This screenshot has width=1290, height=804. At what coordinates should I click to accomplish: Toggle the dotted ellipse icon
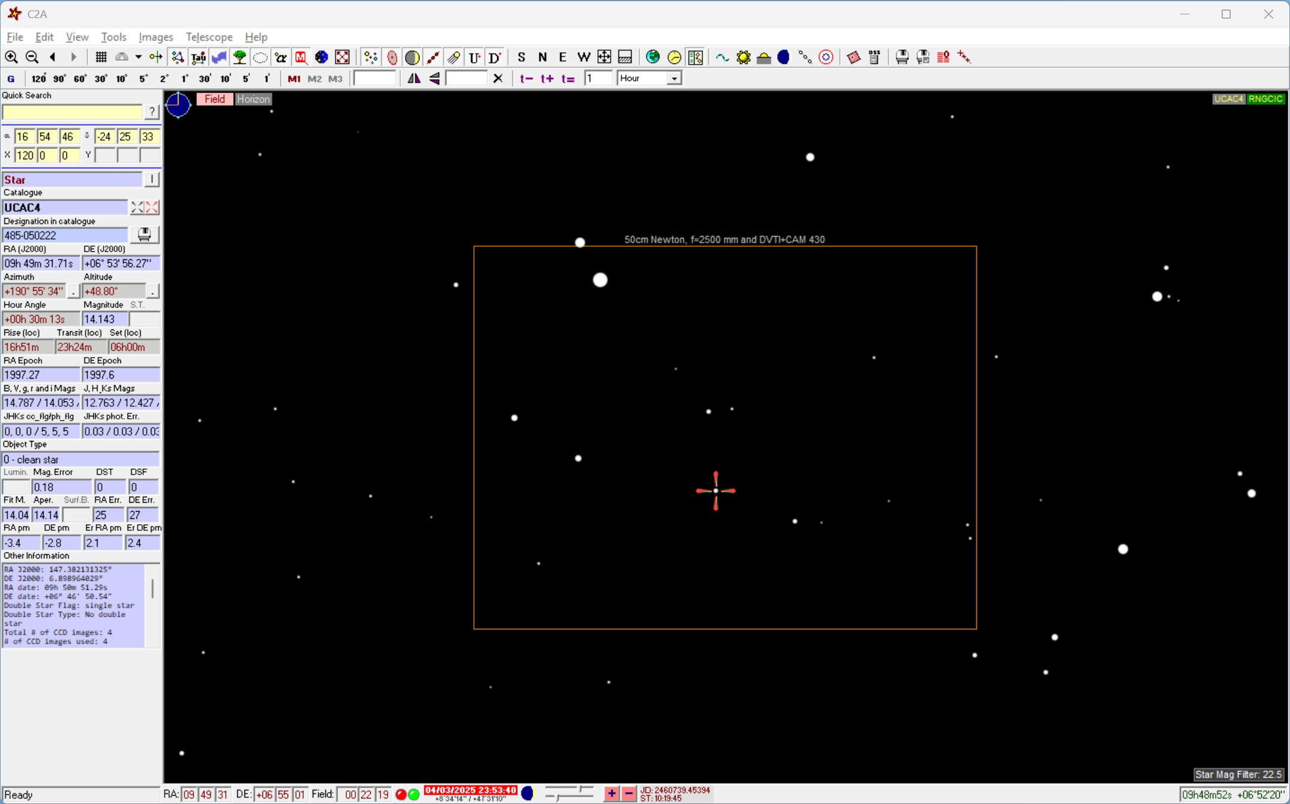(260, 57)
